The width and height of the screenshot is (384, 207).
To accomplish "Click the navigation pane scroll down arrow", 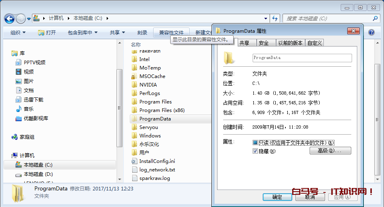I will coord(120,180).
